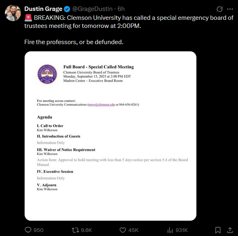Open Dustin Grage's profile picture

coord(13,13)
